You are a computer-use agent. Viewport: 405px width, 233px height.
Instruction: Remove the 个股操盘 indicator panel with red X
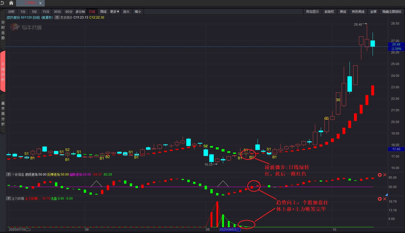tap(385, 175)
